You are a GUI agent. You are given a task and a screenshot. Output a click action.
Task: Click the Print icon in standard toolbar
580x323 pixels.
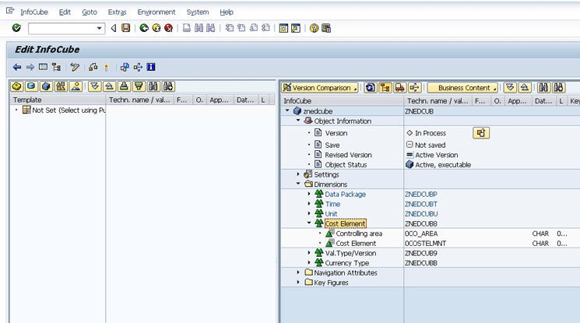[187, 29]
